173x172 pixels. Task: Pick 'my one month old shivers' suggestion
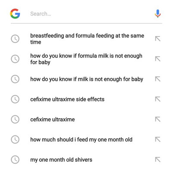click(61, 160)
